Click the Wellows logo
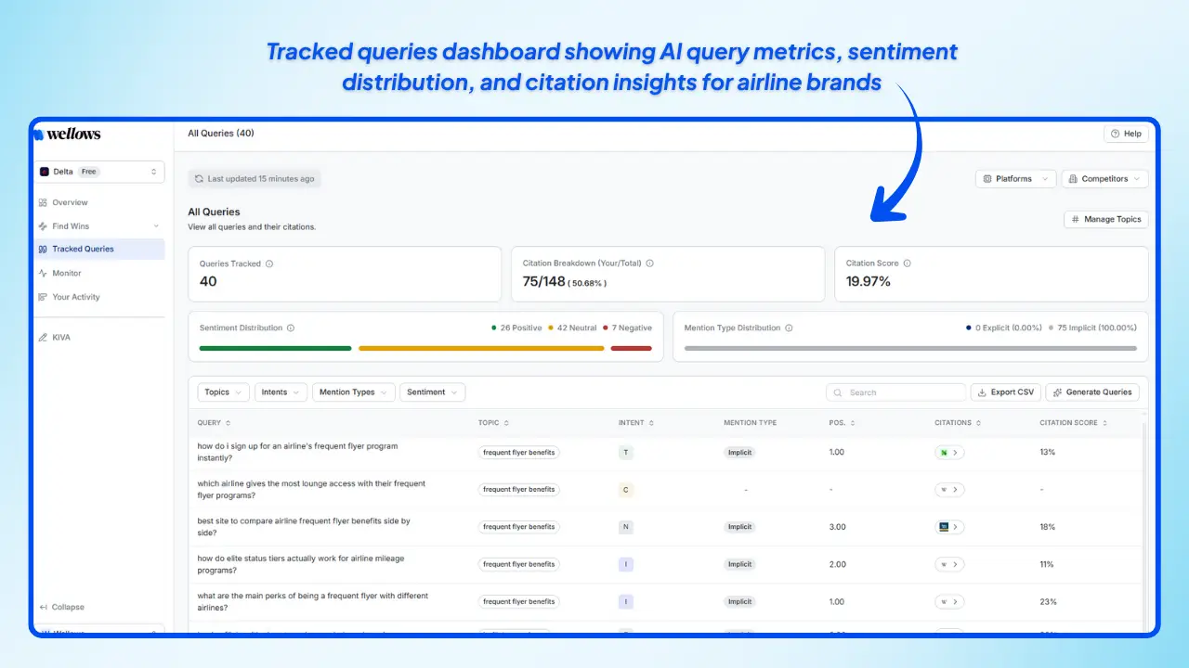The image size is (1189, 668). tap(67, 135)
